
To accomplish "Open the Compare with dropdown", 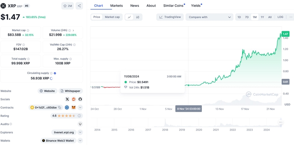I will (209, 17).
